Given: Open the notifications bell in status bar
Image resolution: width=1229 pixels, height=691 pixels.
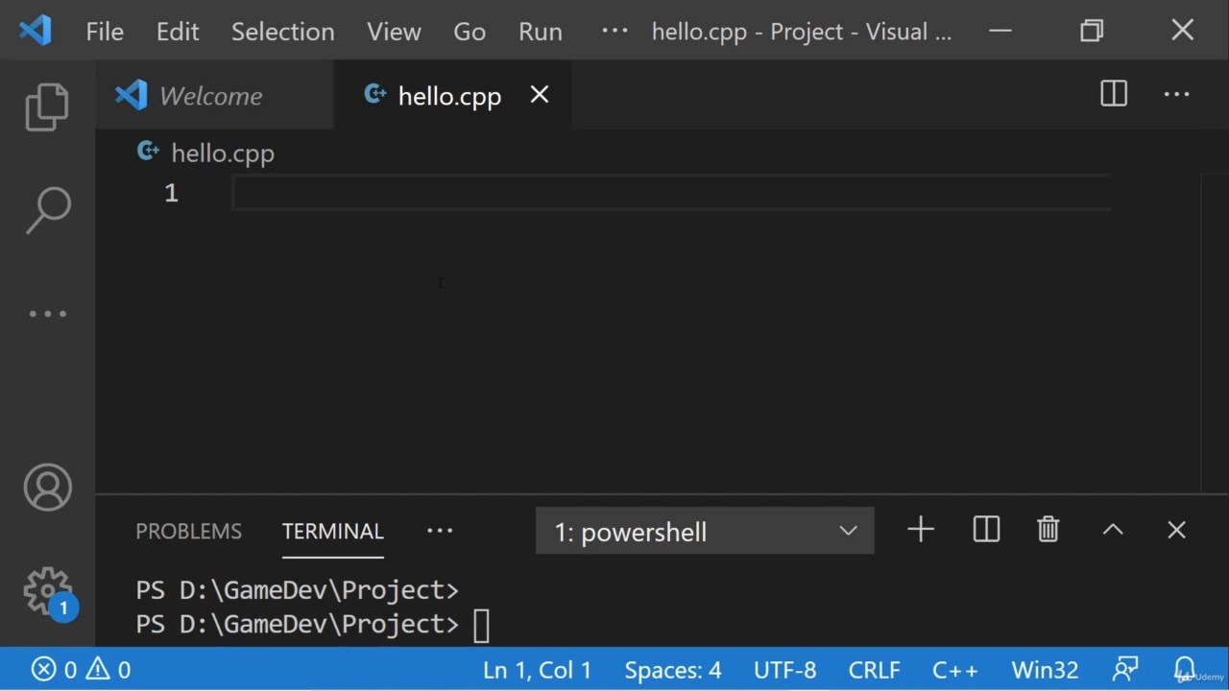Looking at the screenshot, I should click(x=1184, y=669).
